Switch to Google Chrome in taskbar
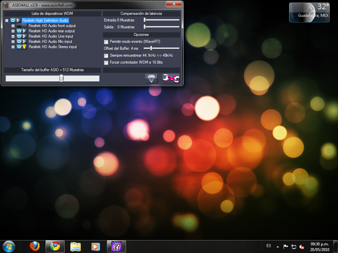Screen dimensions: 338x253 [x=55, y=246]
